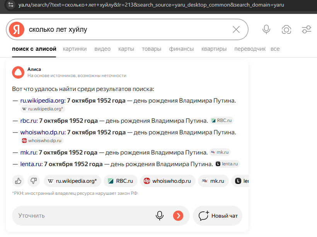Follow the lenta.ru link in the answer
The image size is (317, 237).
pyautogui.click(x=32, y=164)
